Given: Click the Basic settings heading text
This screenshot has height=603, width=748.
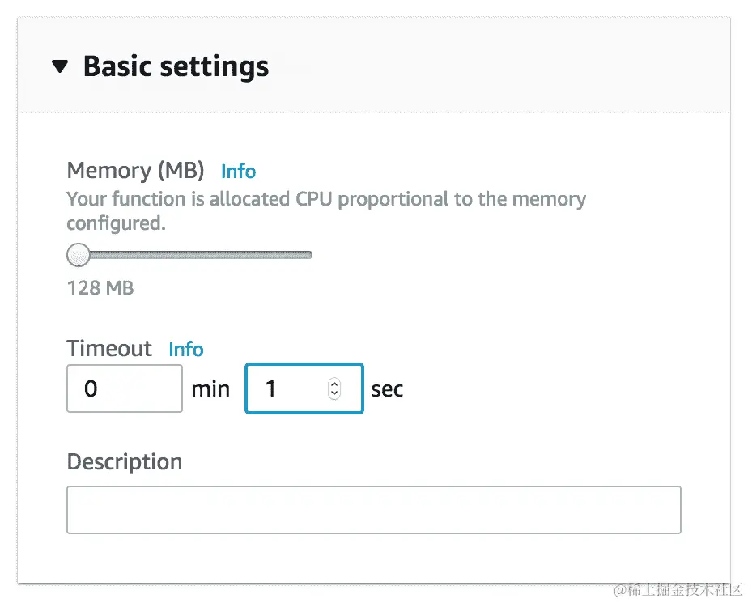Looking at the screenshot, I should click(x=176, y=66).
